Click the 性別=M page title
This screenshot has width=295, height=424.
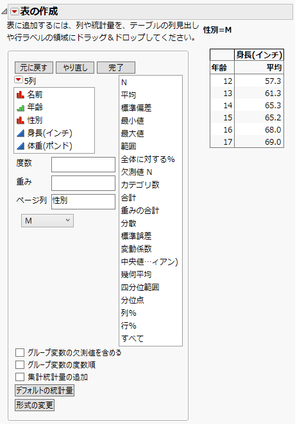click(x=217, y=30)
